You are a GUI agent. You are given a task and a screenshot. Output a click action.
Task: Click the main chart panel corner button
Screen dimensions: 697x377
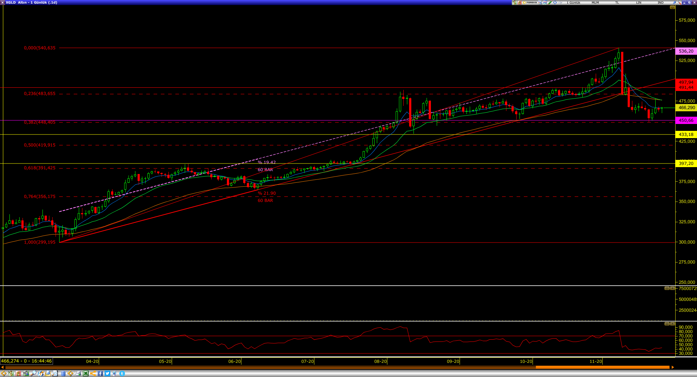tap(672, 7)
